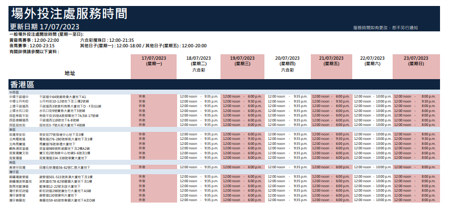Select the 灣仔區 district row
The height and width of the screenshot is (217, 449).
tap(13, 172)
